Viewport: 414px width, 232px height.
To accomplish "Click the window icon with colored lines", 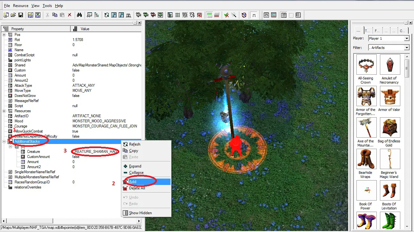I will point(274,15).
